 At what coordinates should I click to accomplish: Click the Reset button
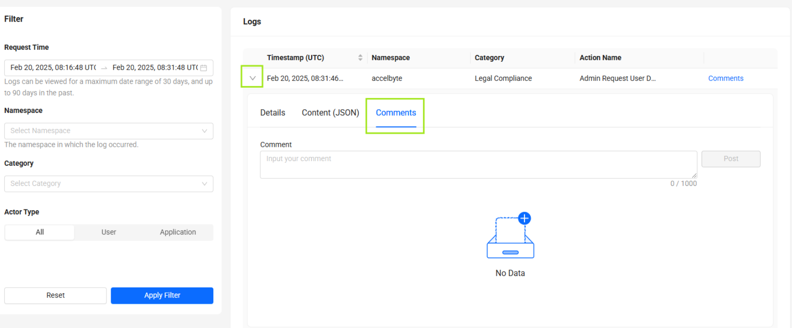click(x=56, y=296)
